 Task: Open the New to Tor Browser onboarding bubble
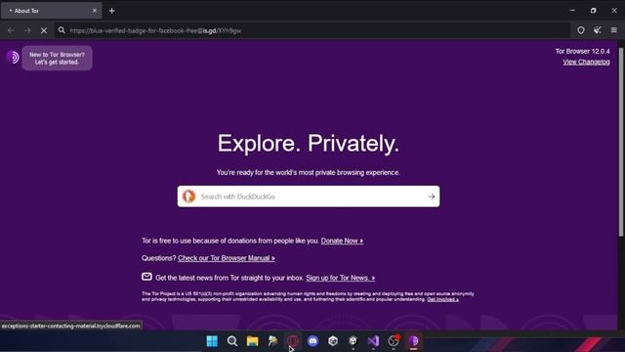coord(57,59)
